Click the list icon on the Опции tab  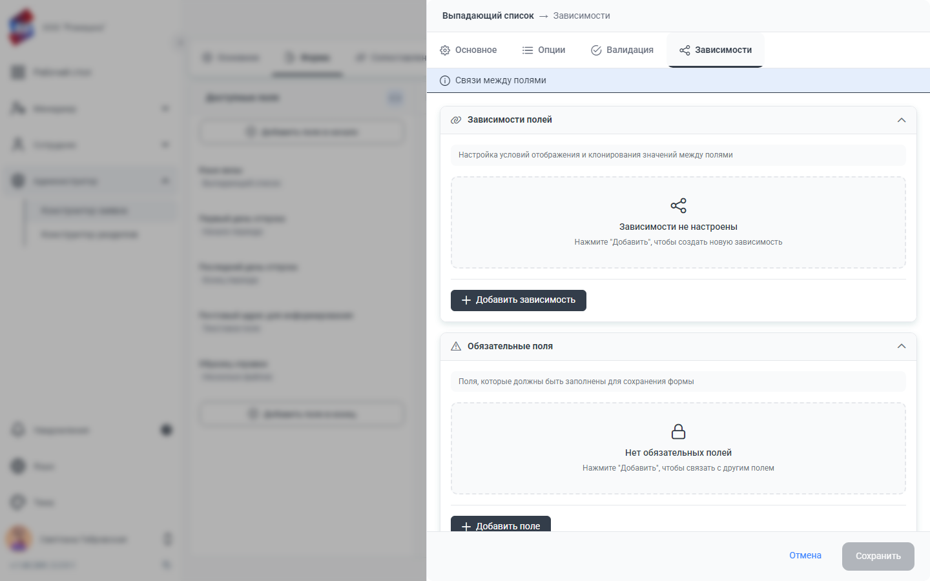click(528, 50)
